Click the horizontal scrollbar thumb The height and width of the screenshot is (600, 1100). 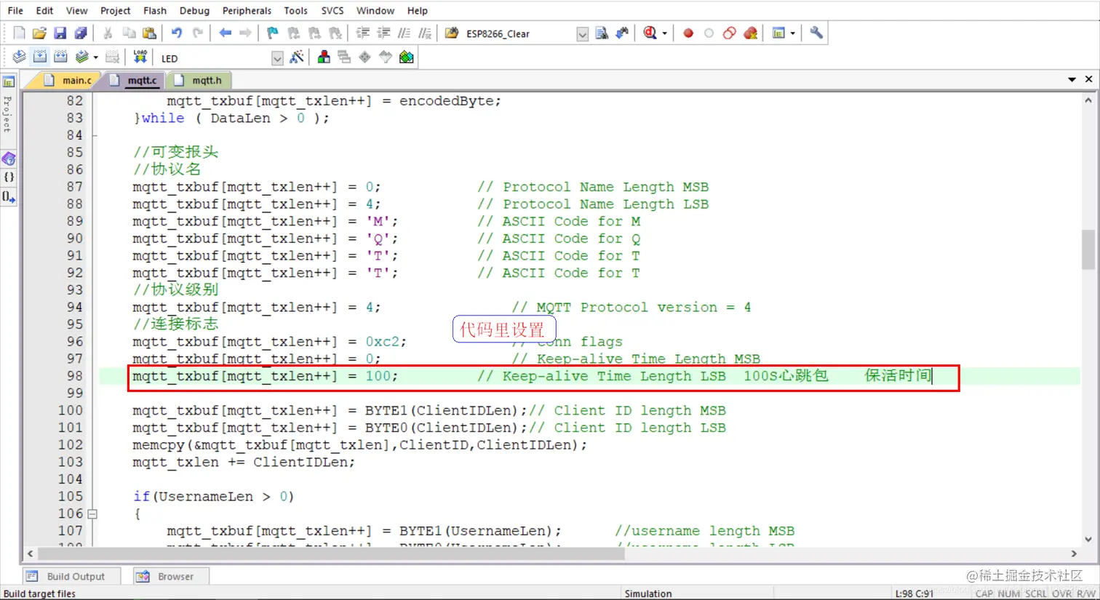click(331, 553)
